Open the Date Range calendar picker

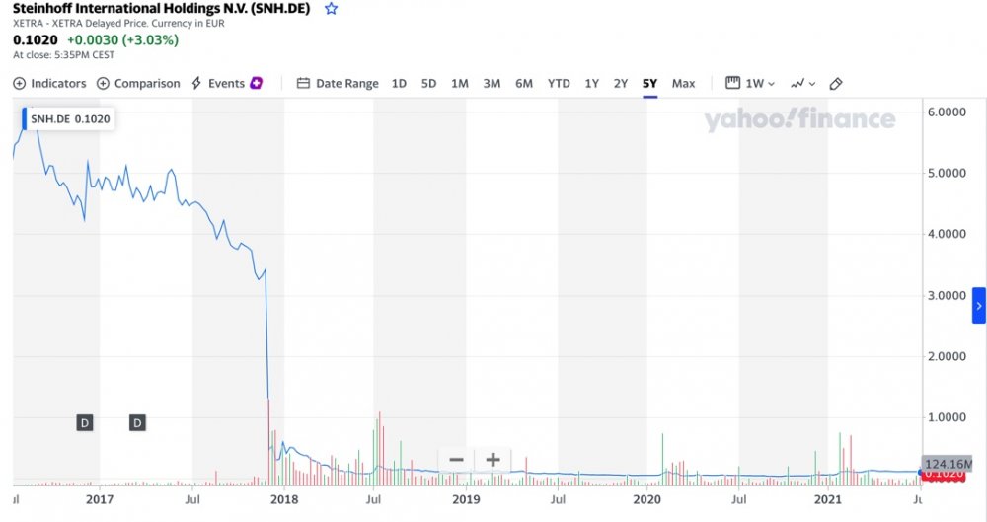click(x=338, y=83)
